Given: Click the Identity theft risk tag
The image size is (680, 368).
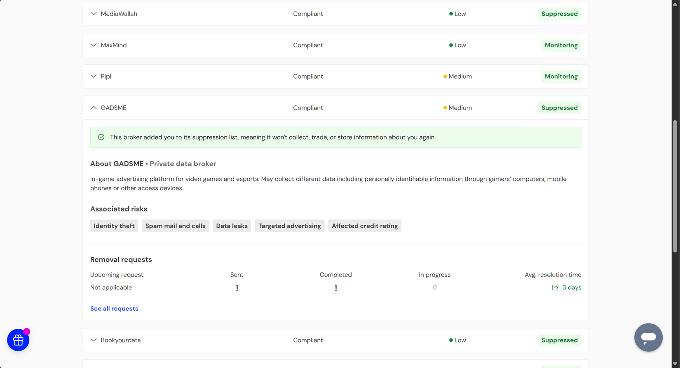Looking at the screenshot, I should coord(114,226).
